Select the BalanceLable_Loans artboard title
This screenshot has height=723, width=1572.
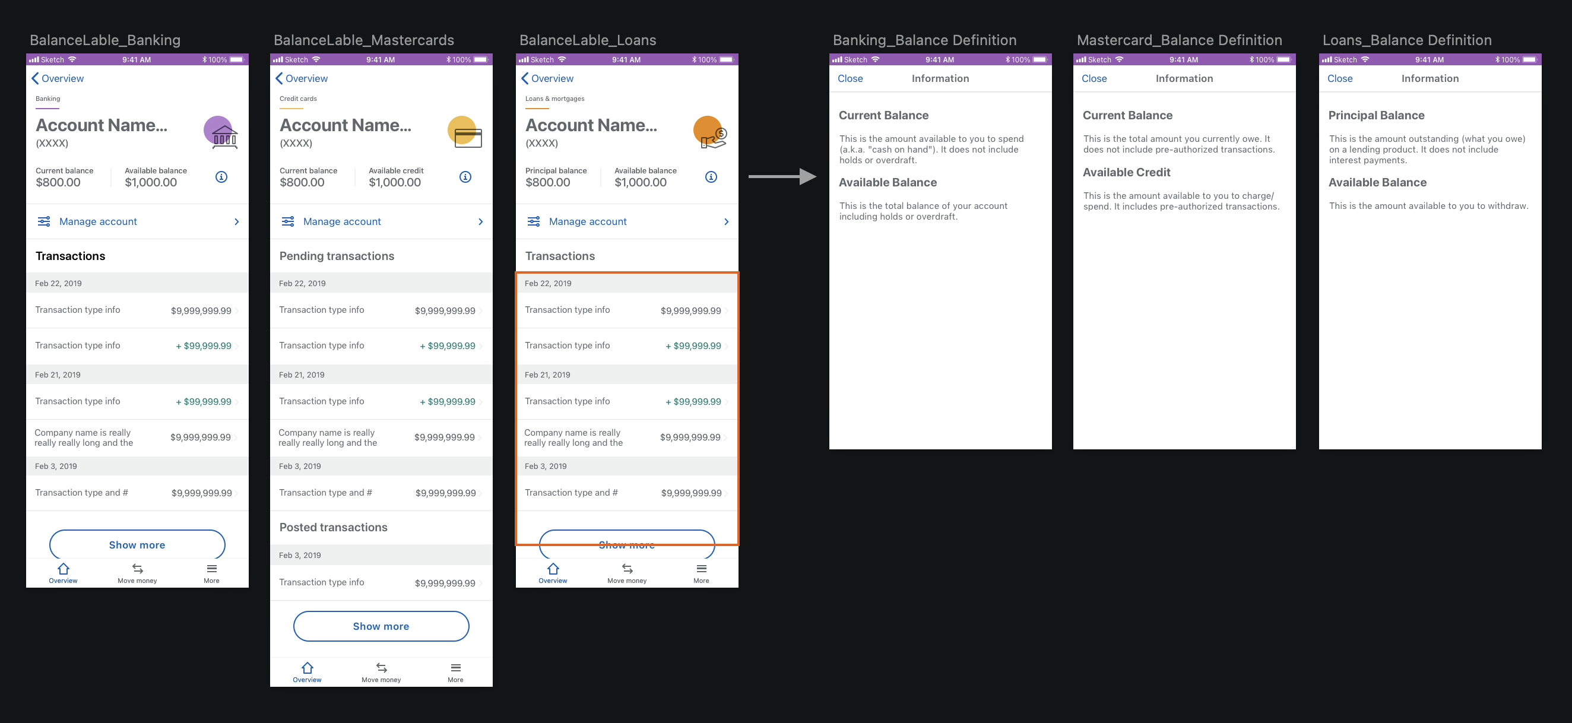[x=588, y=40]
